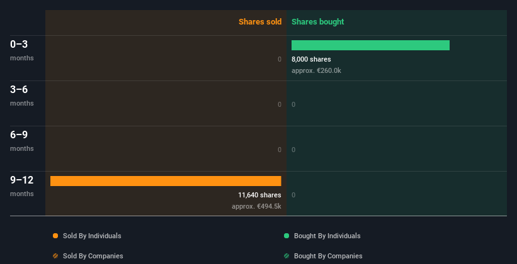Screen dimensions: 517x264
Task: Click the 9–12 months row label
Action: click(x=22, y=186)
